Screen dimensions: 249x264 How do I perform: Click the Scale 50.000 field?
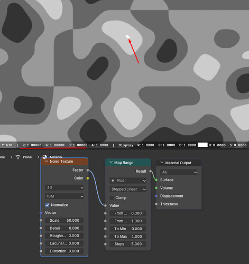(64, 220)
